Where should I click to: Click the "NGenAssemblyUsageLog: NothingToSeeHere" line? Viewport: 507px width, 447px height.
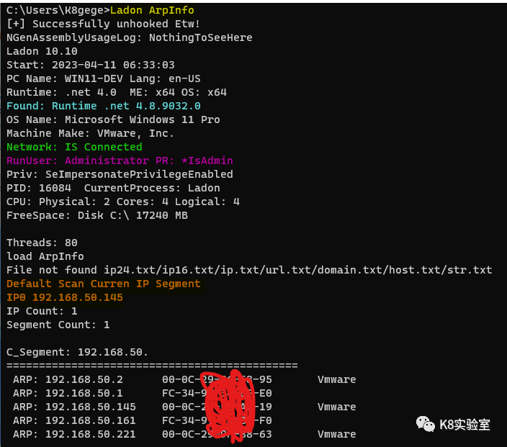(x=130, y=37)
